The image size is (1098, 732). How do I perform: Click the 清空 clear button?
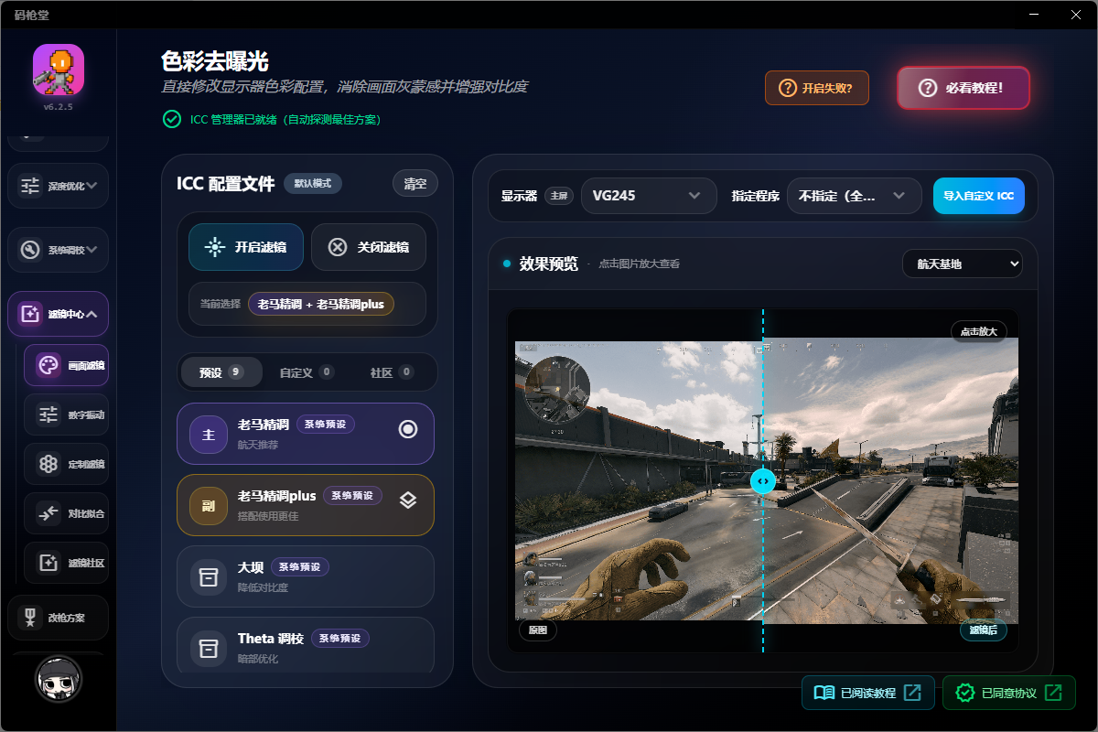coord(415,183)
